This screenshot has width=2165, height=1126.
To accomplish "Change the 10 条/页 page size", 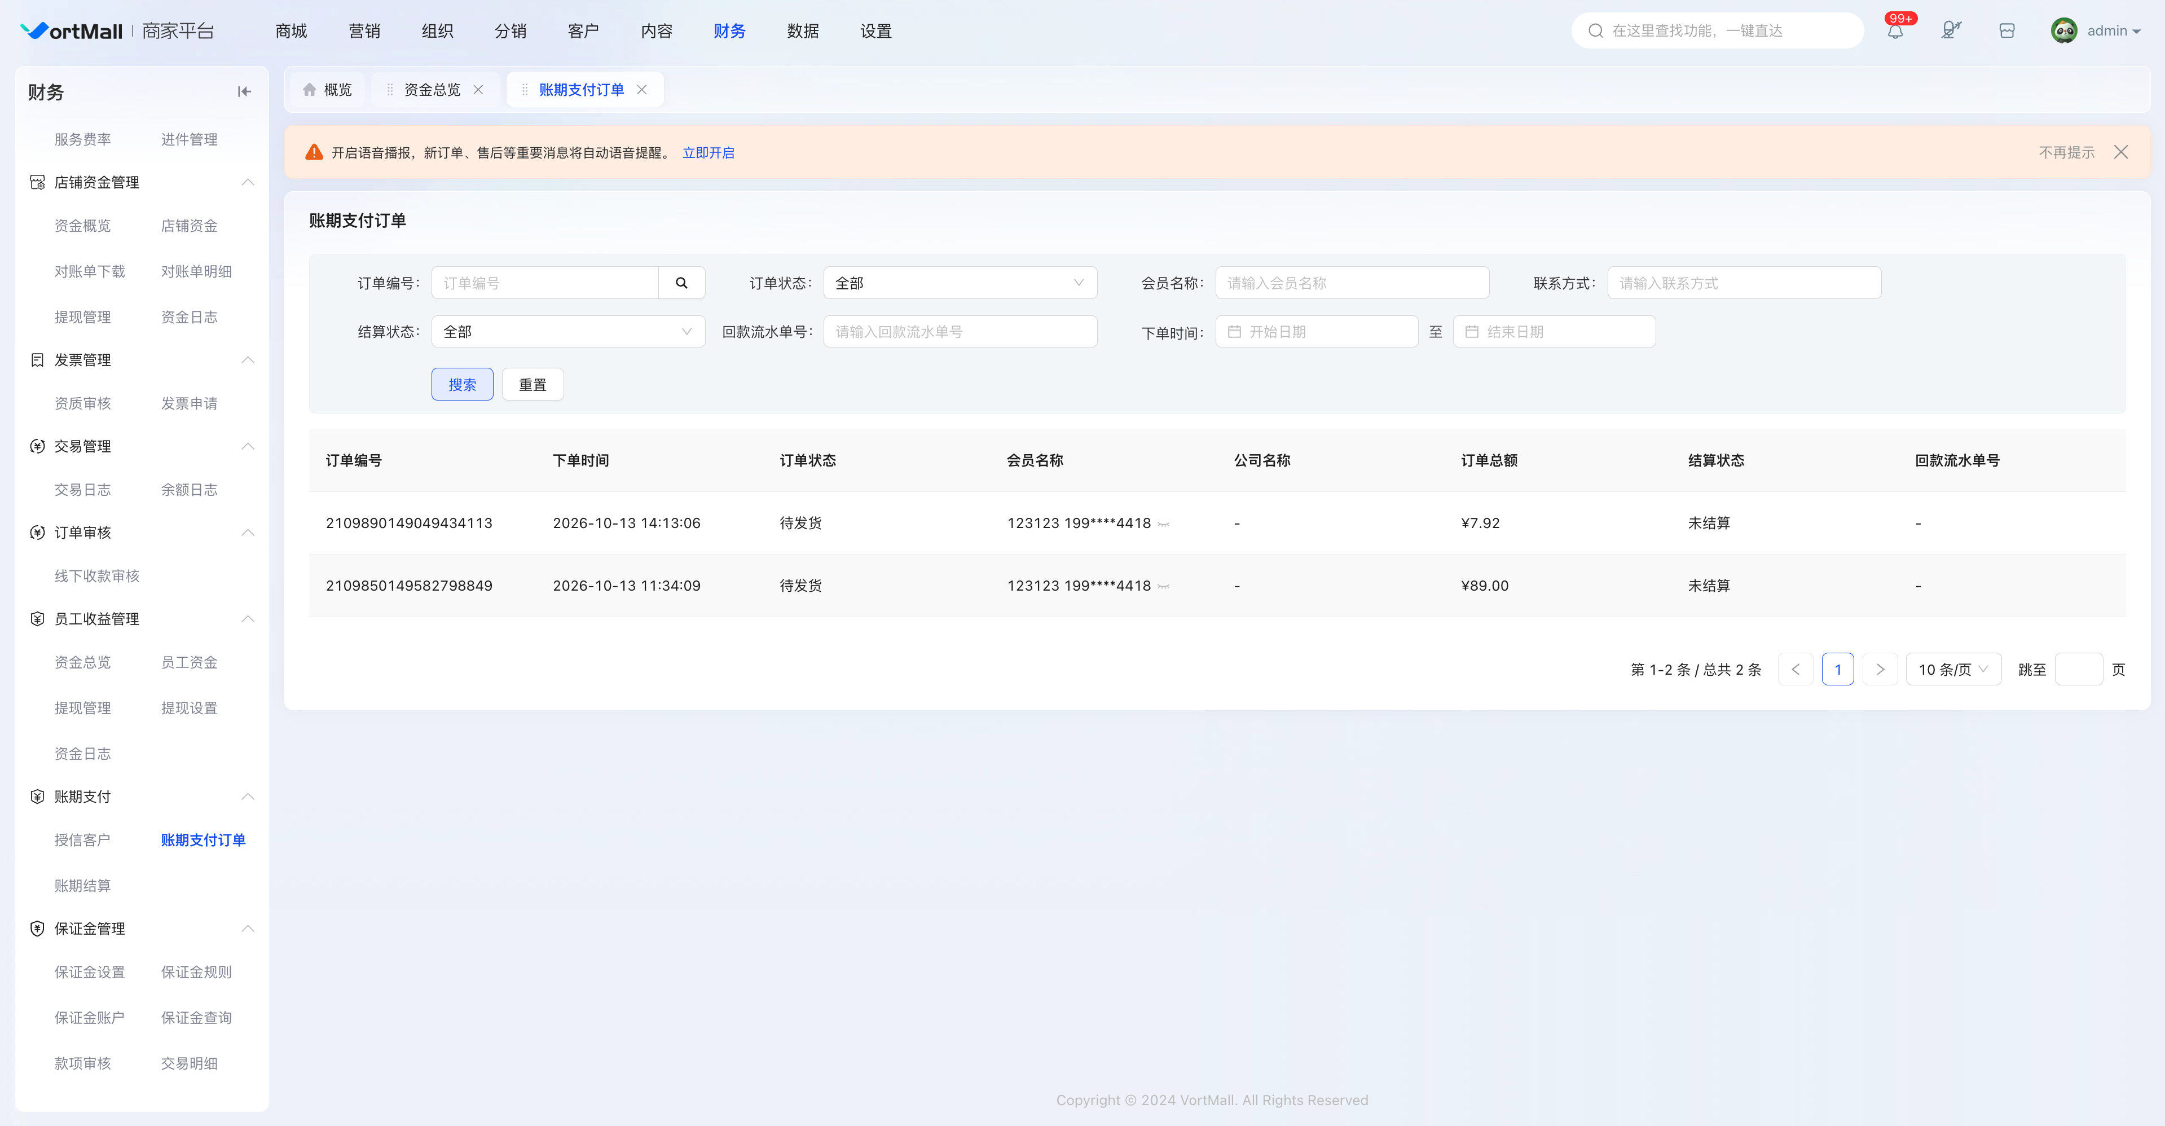I will (x=1953, y=670).
